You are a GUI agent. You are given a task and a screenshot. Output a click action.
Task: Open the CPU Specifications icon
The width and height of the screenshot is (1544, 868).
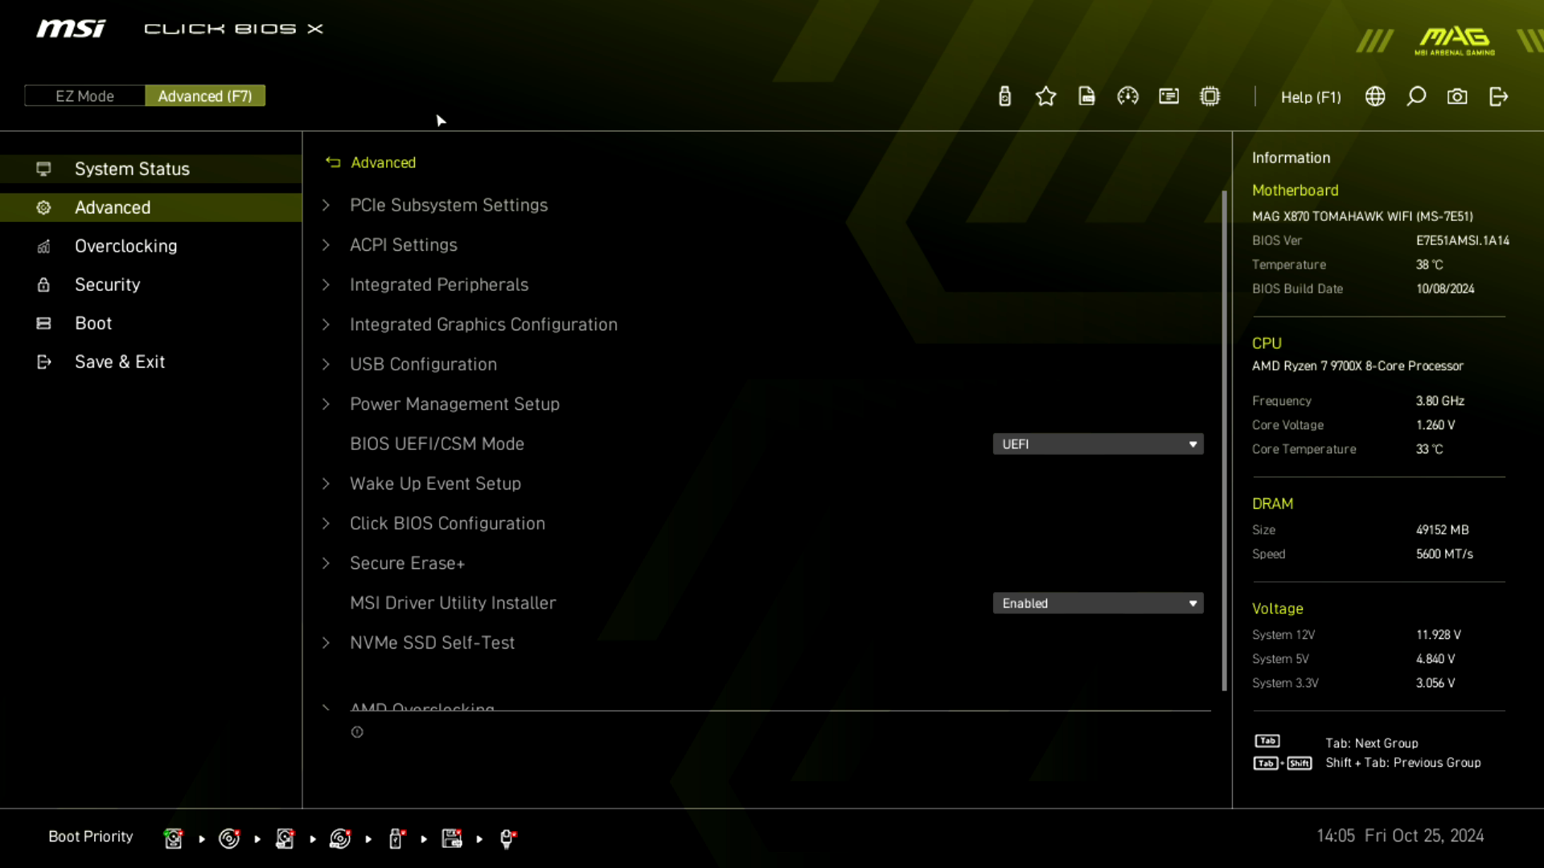coord(1209,96)
